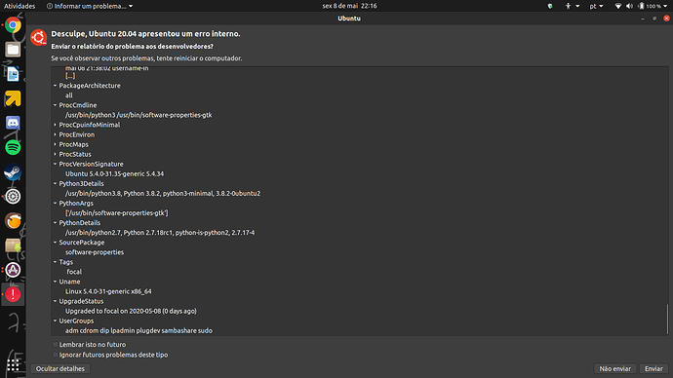This screenshot has height=378, width=673.
Task: Expand the ProcMaps entry
Action: [x=55, y=144]
